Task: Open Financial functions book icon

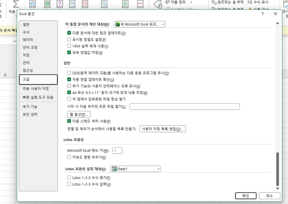Action: pyautogui.click(x=48, y=4)
